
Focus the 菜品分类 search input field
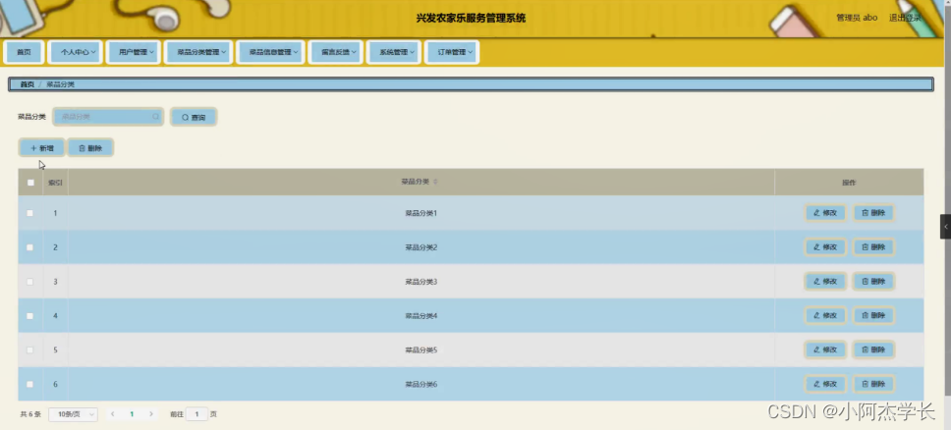click(x=108, y=117)
